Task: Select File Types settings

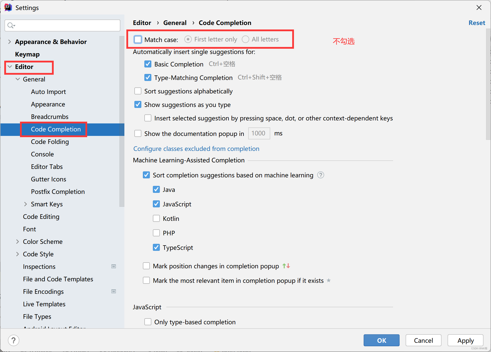Action: (x=37, y=317)
